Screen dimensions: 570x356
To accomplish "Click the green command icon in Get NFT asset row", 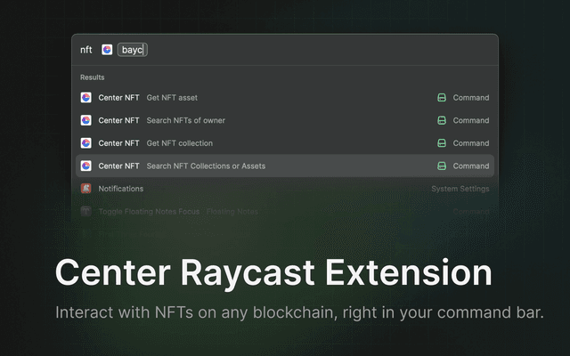I will (x=441, y=98).
